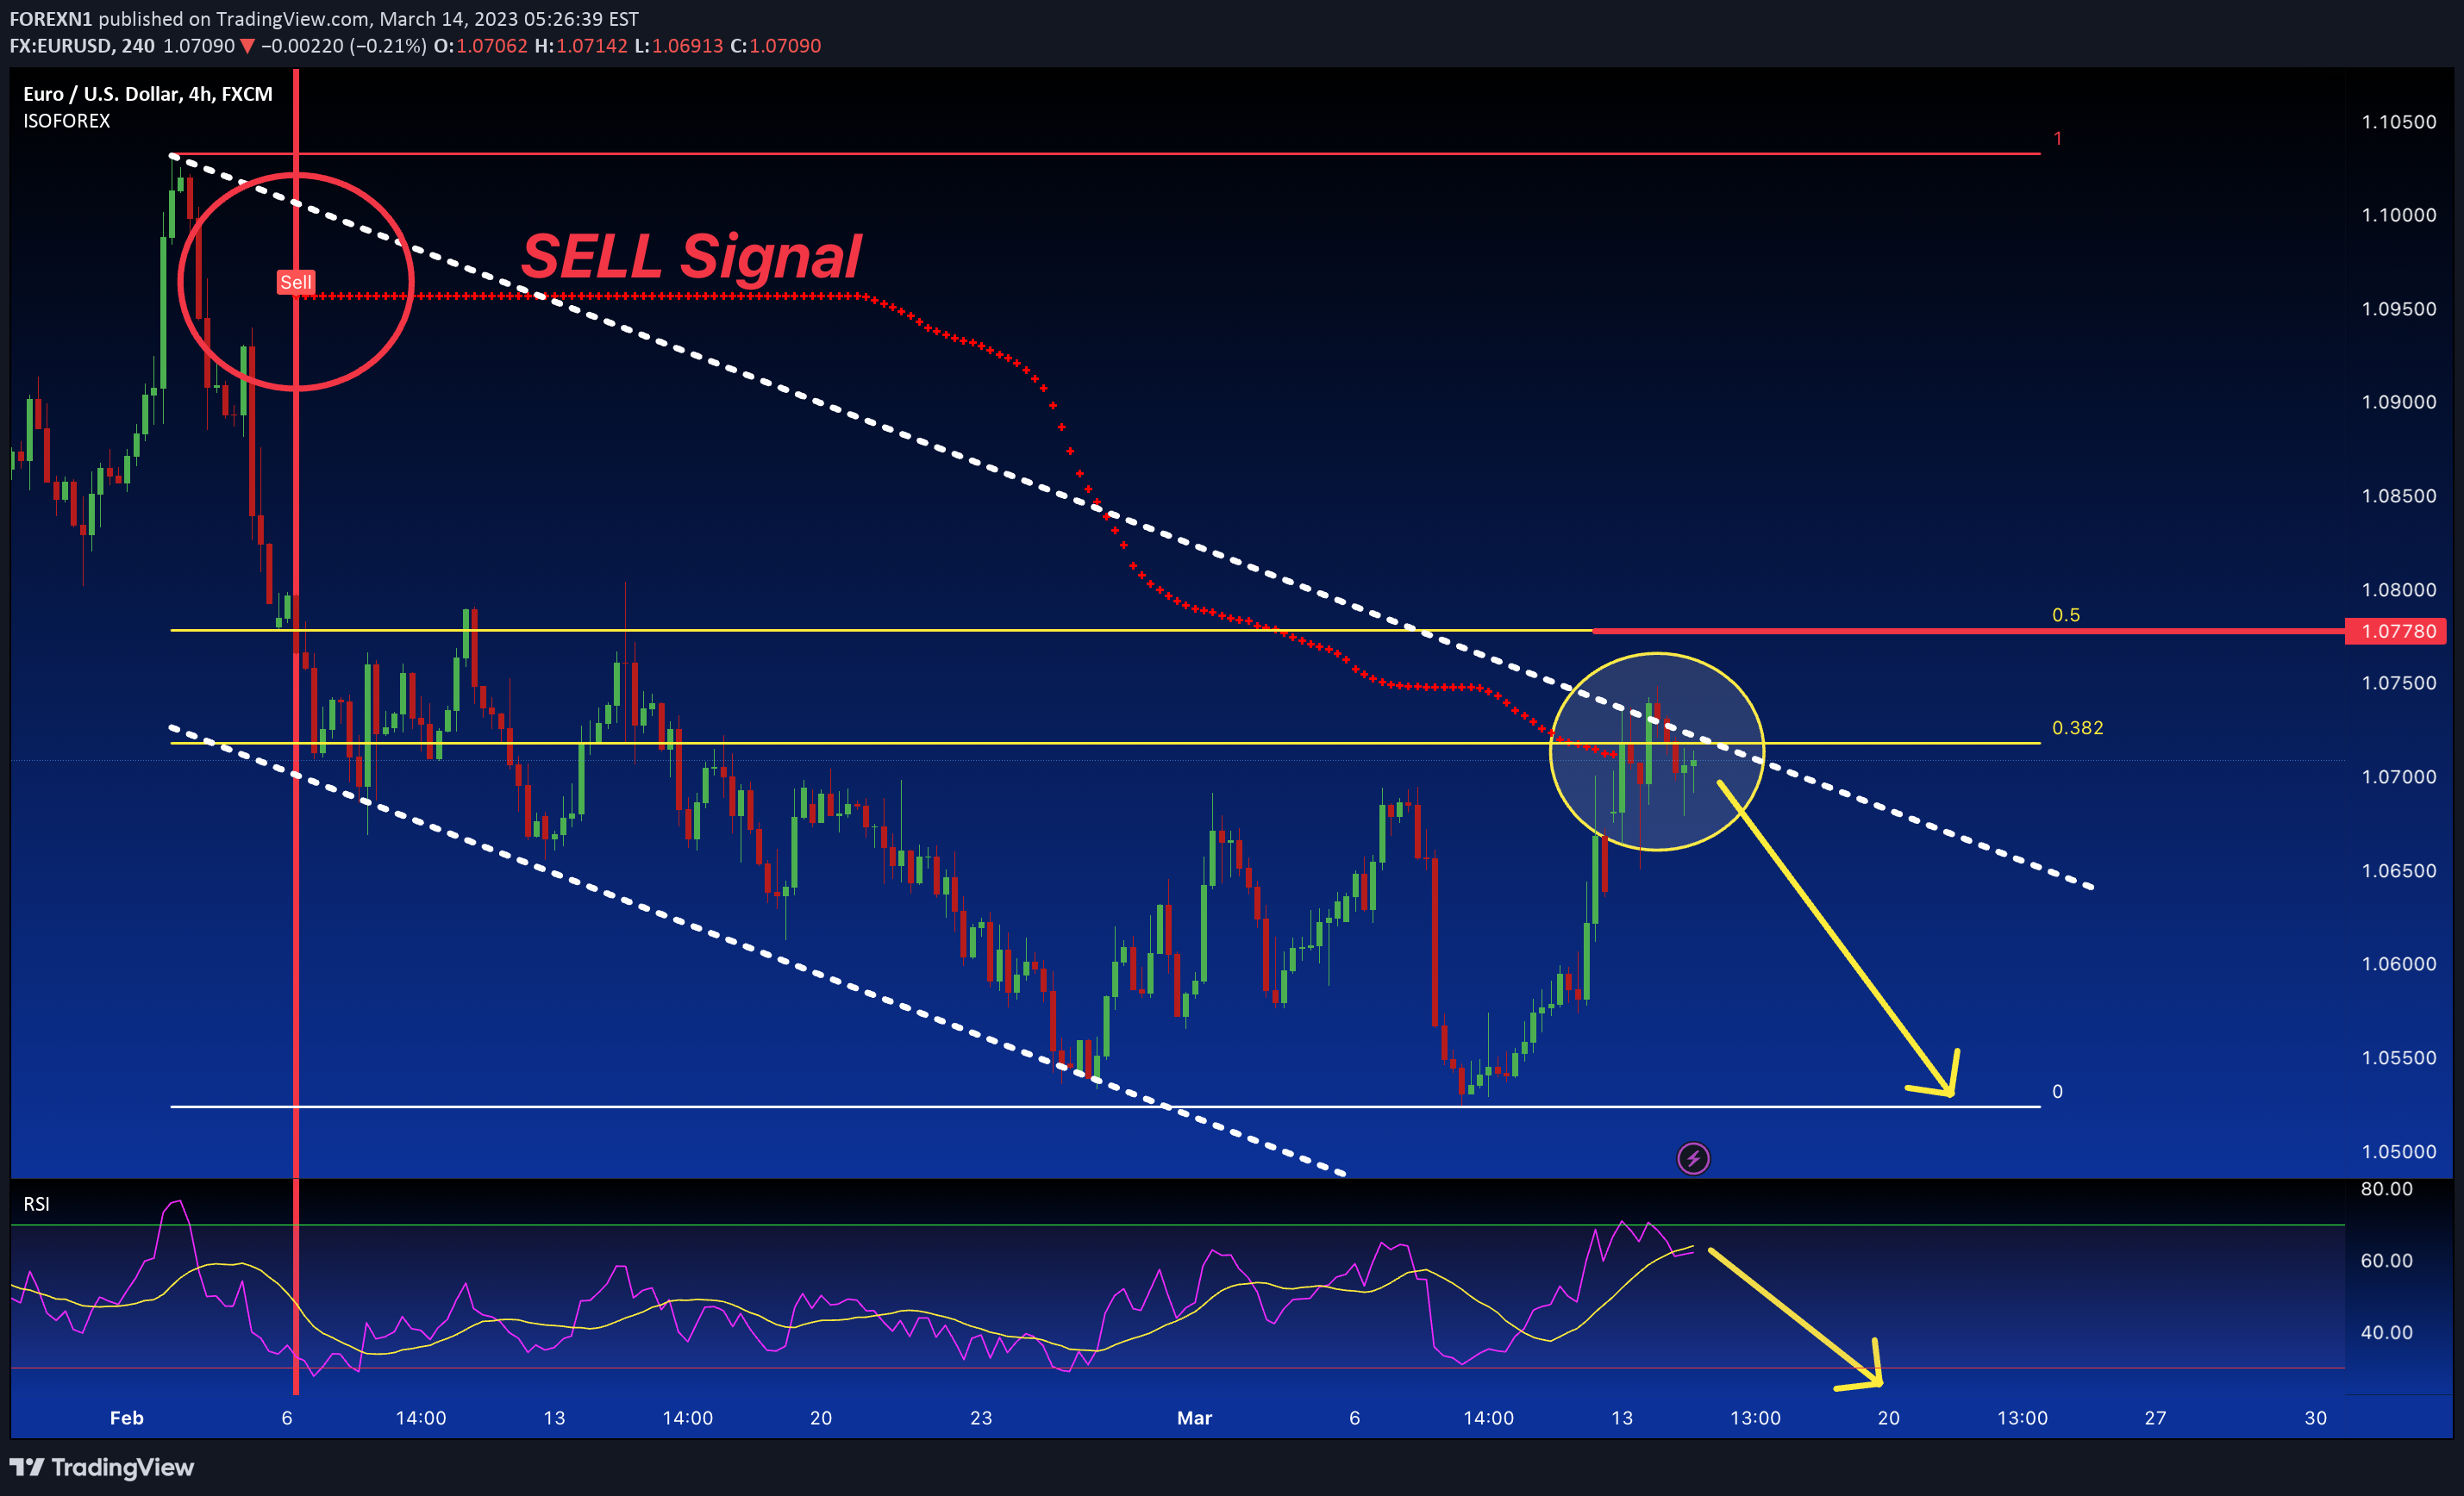The height and width of the screenshot is (1496, 2464).
Task: Click the red Sell label marker
Action: click(296, 283)
